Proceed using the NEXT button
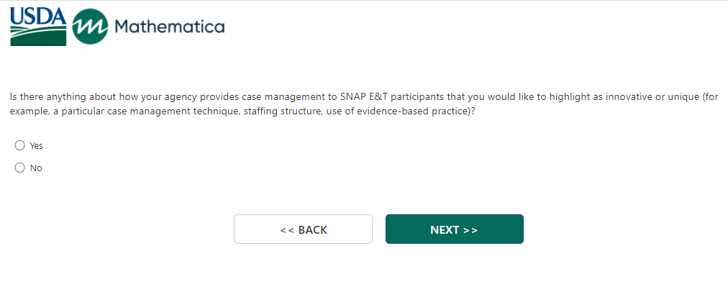 (x=454, y=229)
